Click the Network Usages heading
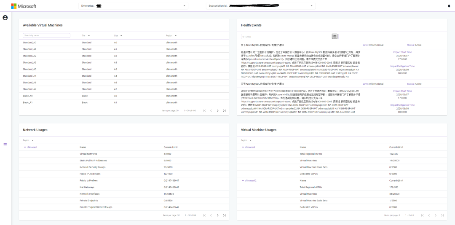The width and height of the screenshot is (455, 225). (35, 130)
